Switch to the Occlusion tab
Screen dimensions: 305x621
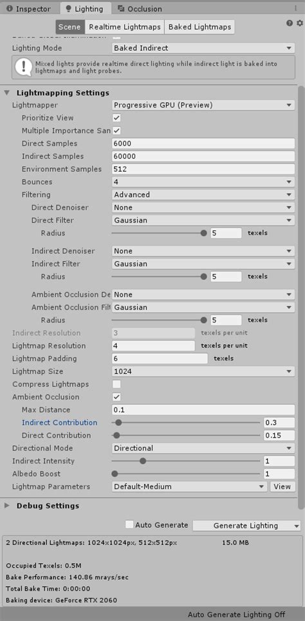click(140, 9)
